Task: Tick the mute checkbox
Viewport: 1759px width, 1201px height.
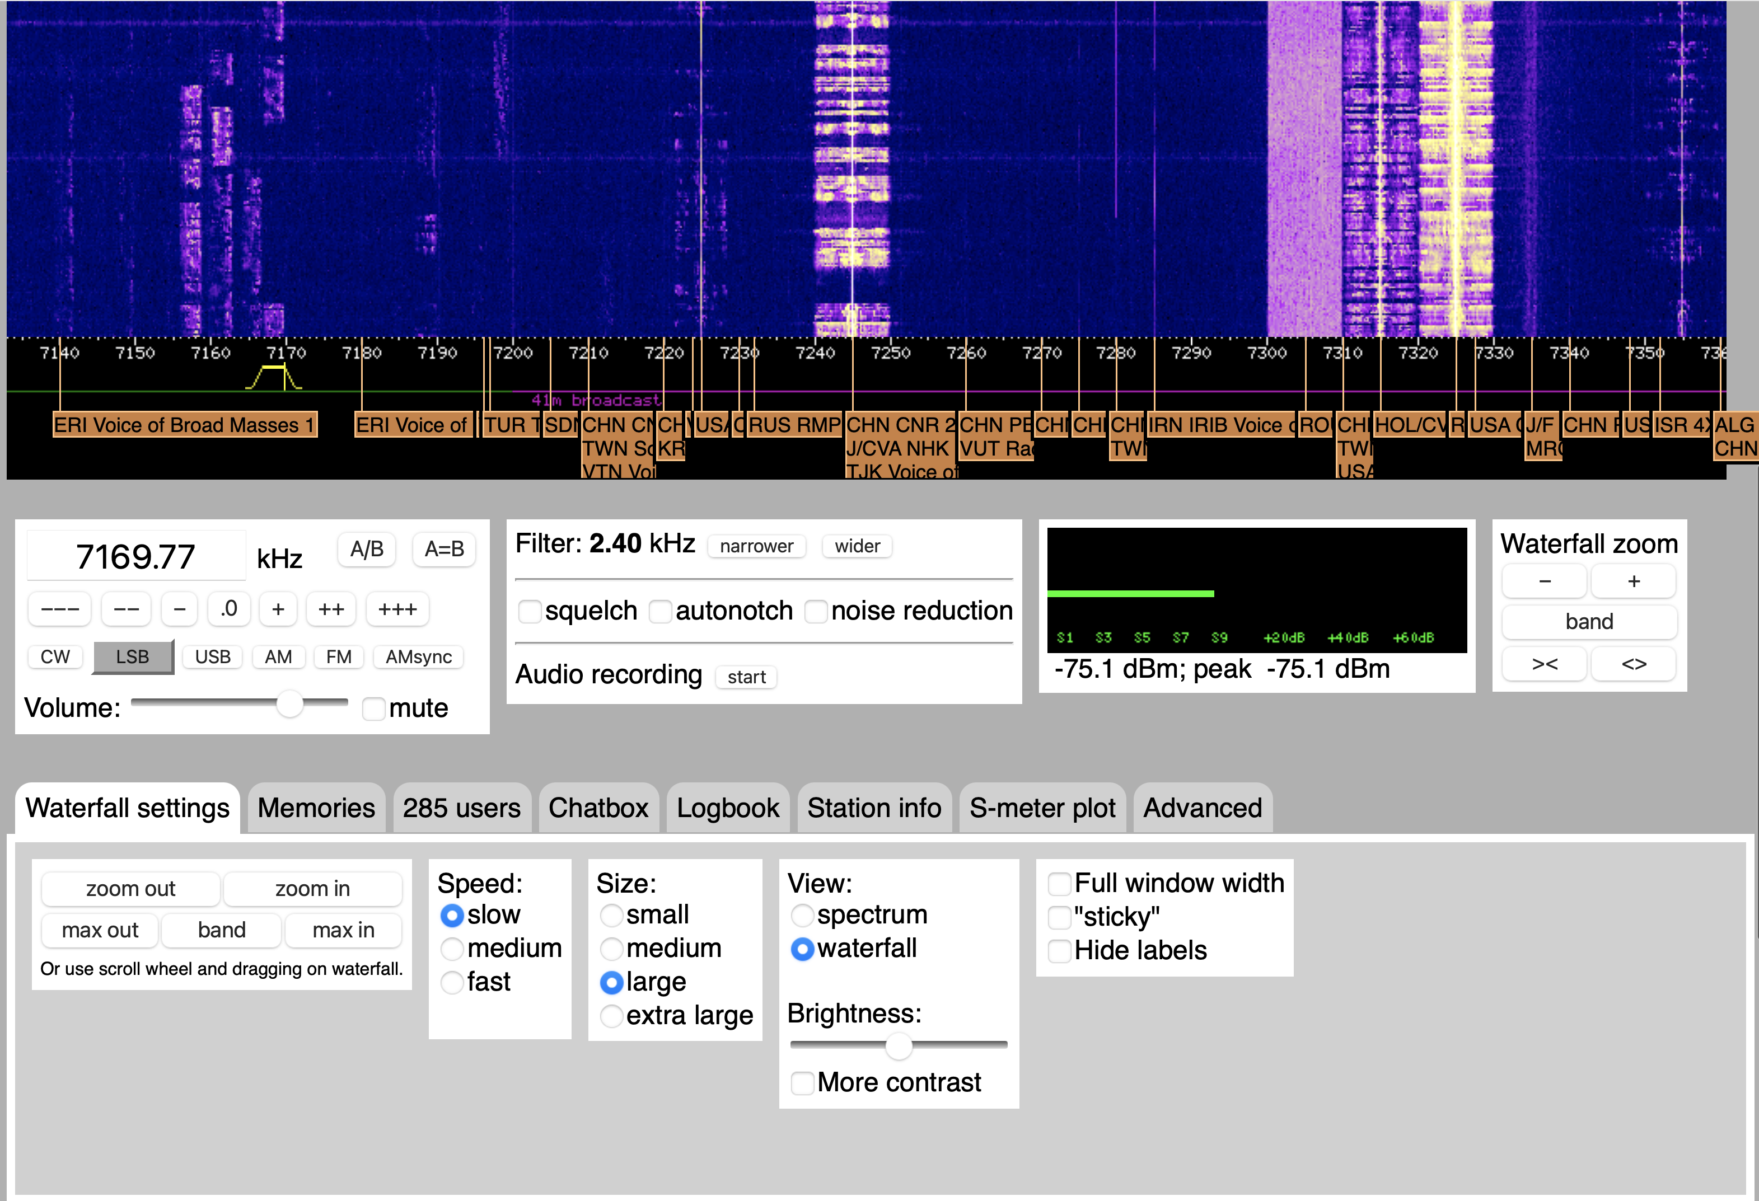Action: tap(374, 709)
